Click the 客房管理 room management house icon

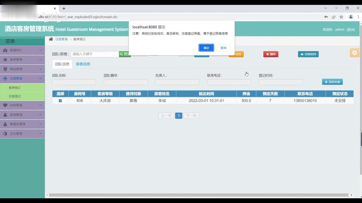coord(5,59)
